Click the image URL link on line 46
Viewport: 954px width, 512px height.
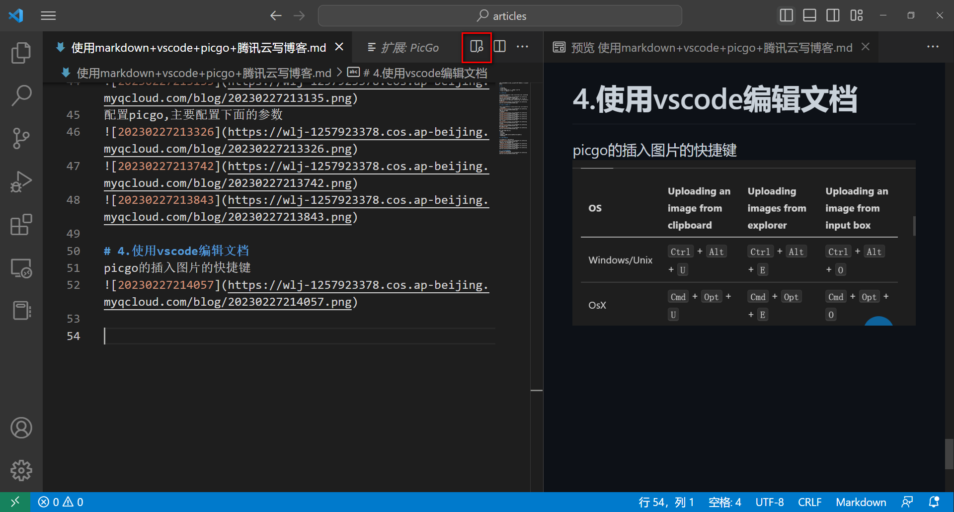point(358,132)
